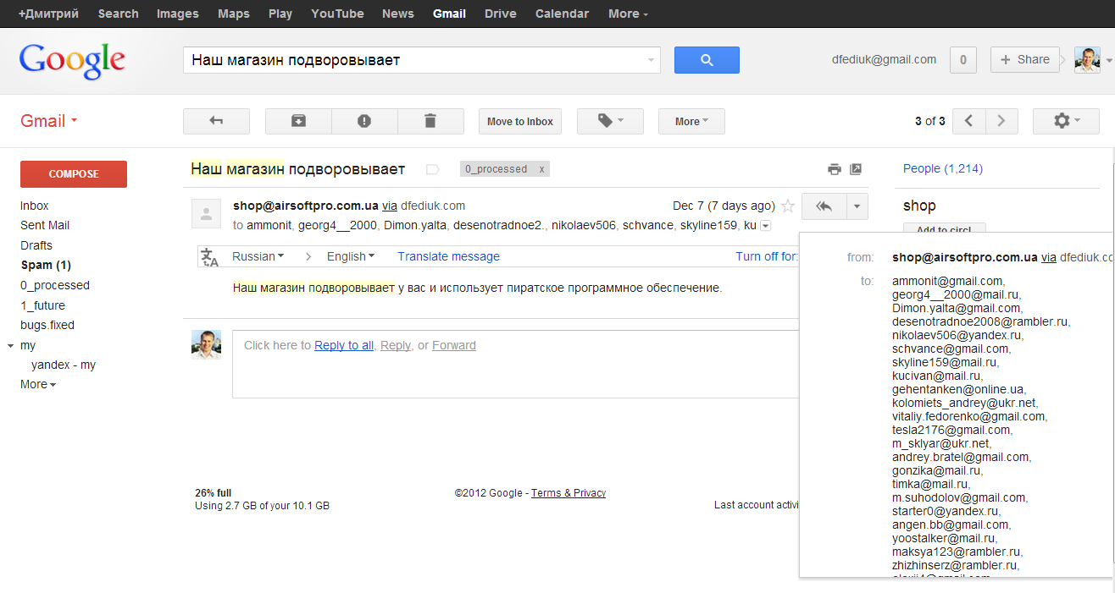This screenshot has width=1115, height=593.
Task: Go to newer message arrow
Action: click(x=968, y=121)
